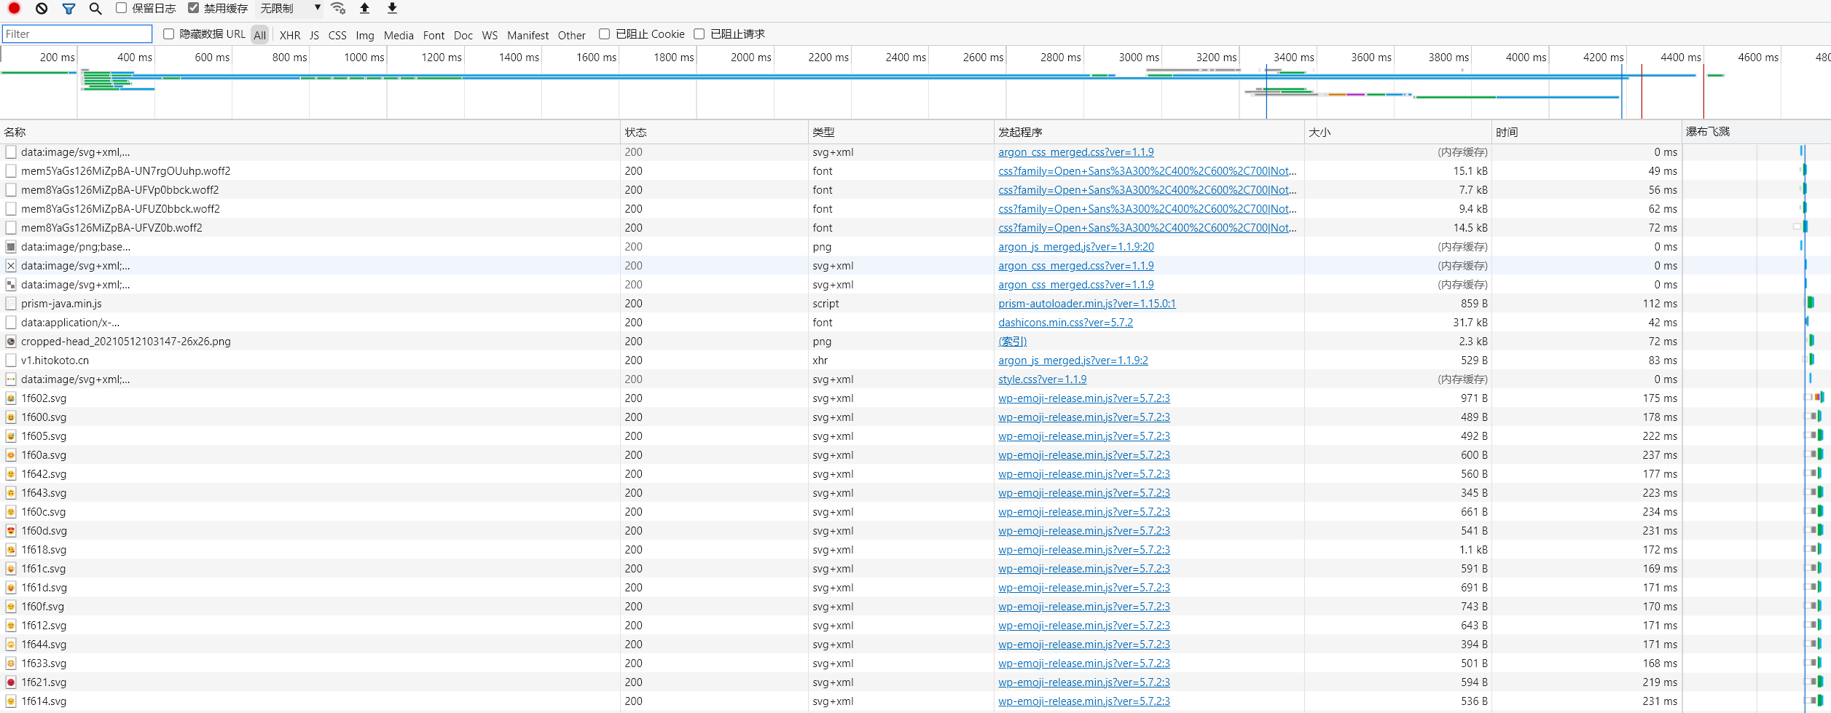Open network conditions settings icon
Image resolution: width=1831 pixels, height=713 pixels.
337,8
